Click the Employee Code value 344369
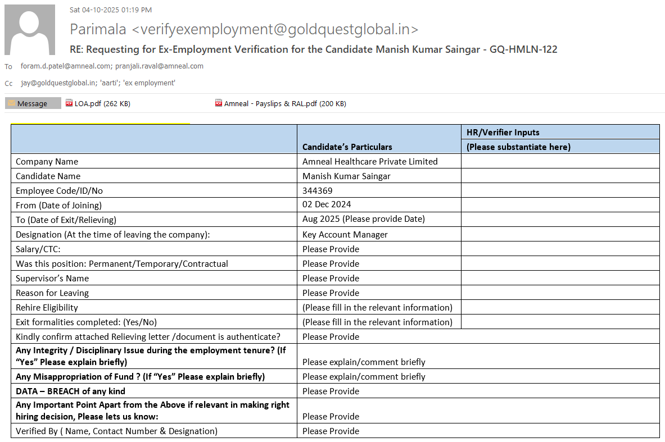The height and width of the screenshot is (442, 665). coord(317,190)
